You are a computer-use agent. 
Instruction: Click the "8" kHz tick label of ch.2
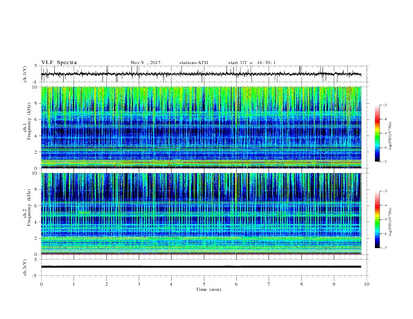36,190
